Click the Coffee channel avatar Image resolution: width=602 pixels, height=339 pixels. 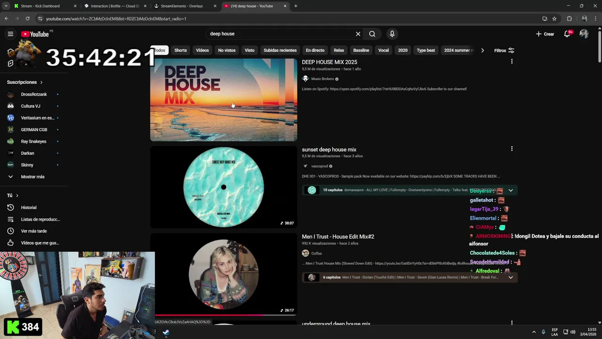pyautogui.click(x=305, y=253)
